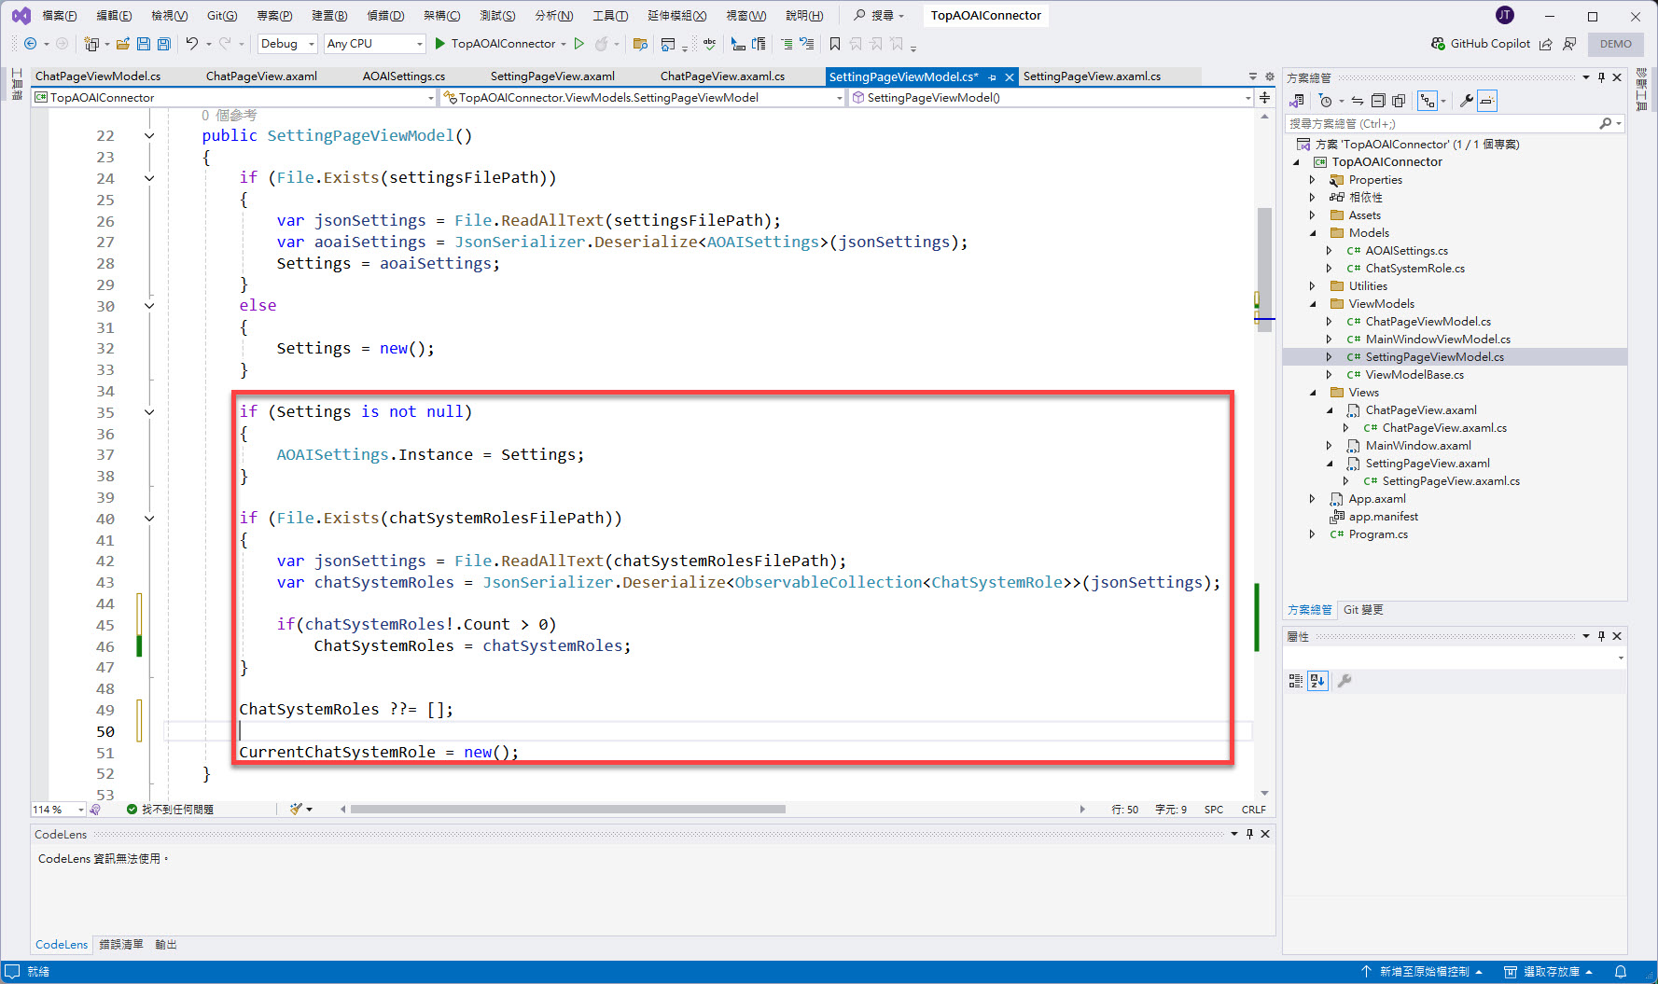Image resolution: width=1658 pixels, height=984 pixels.
Task: Open the TopAOAIConnector project scope dropdown
Action: click(x=234, y=97)
